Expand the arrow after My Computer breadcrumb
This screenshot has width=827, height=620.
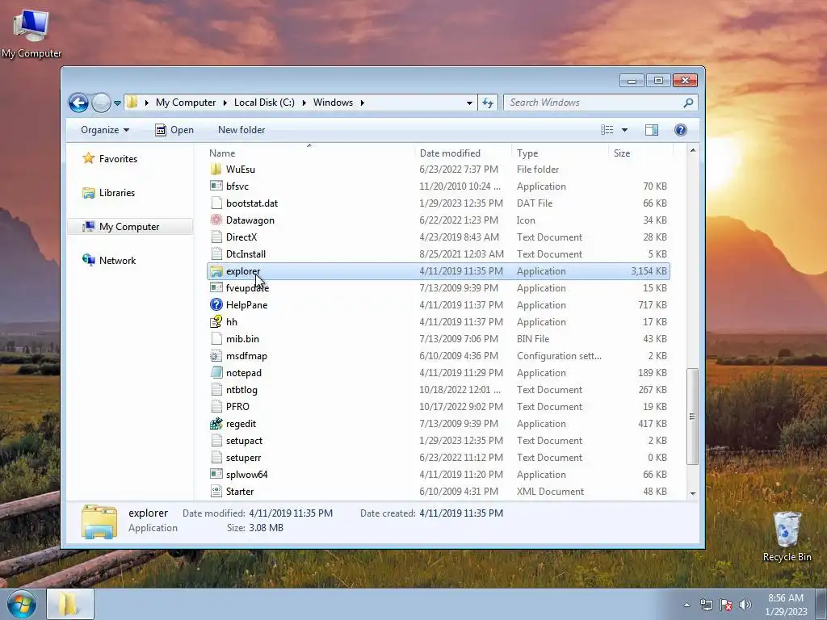tap(225, 103)
